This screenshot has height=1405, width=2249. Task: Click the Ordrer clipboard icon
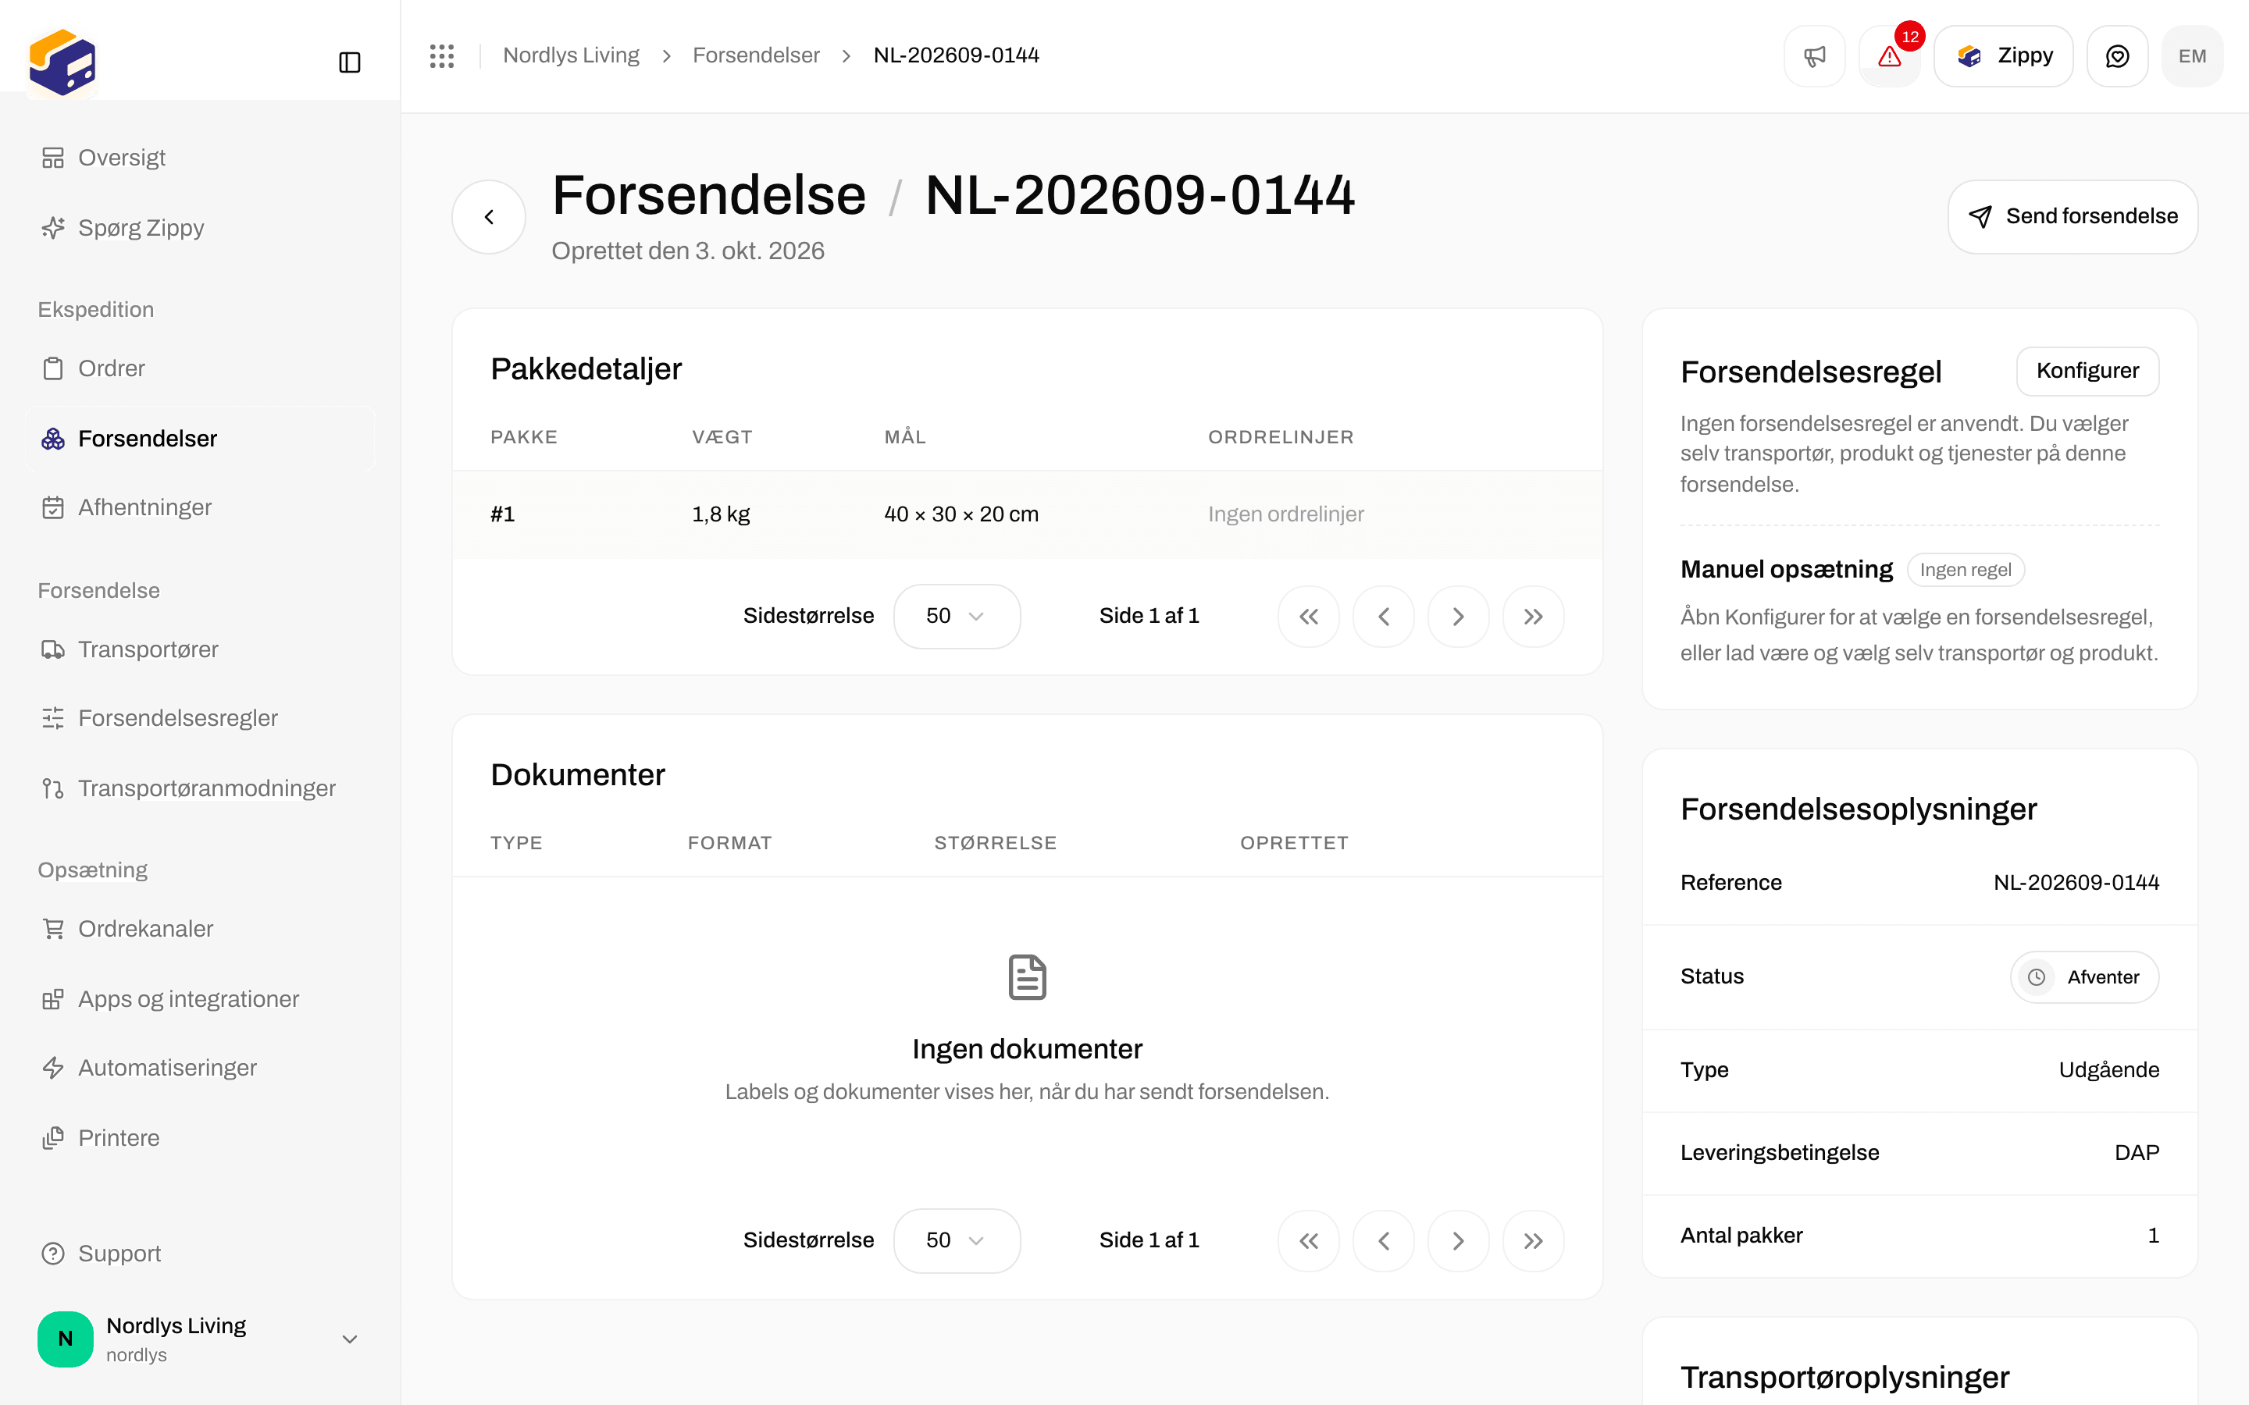coord(53,369)
